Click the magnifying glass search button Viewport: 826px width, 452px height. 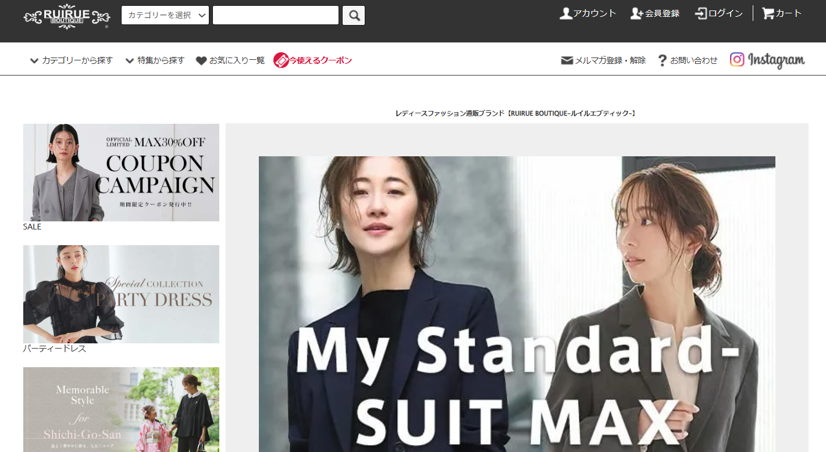[353, 15]
